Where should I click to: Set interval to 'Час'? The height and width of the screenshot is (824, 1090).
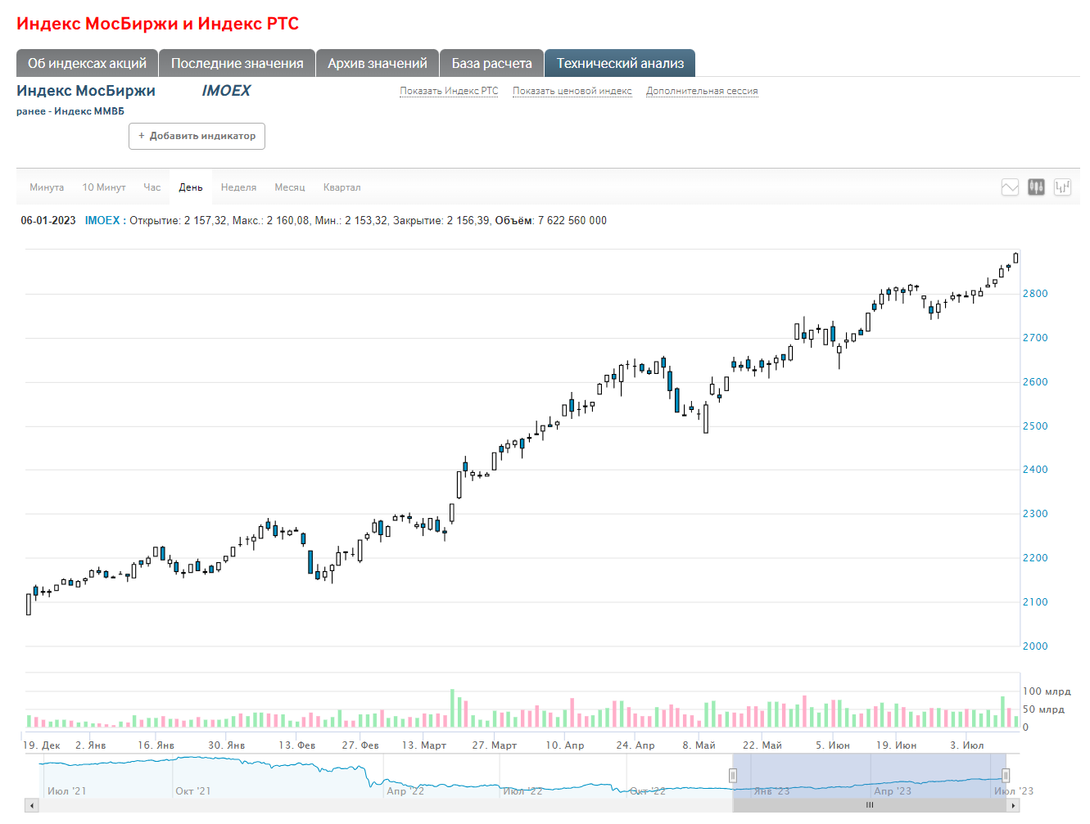pyautogui.click(x=152, y=187)
